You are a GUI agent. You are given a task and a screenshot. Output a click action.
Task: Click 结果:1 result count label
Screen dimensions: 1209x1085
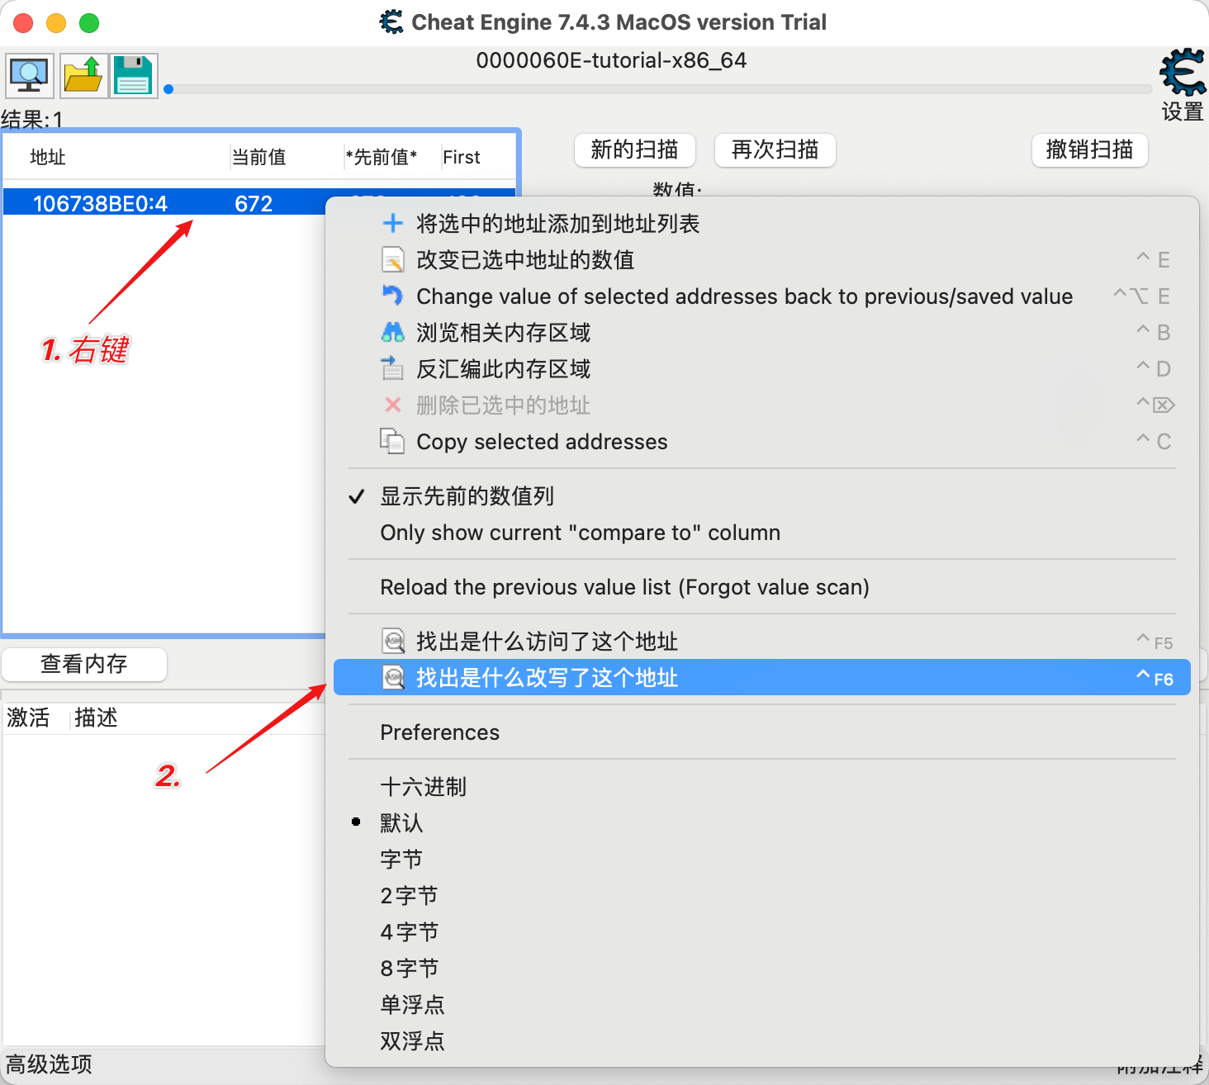coord(31,120)
